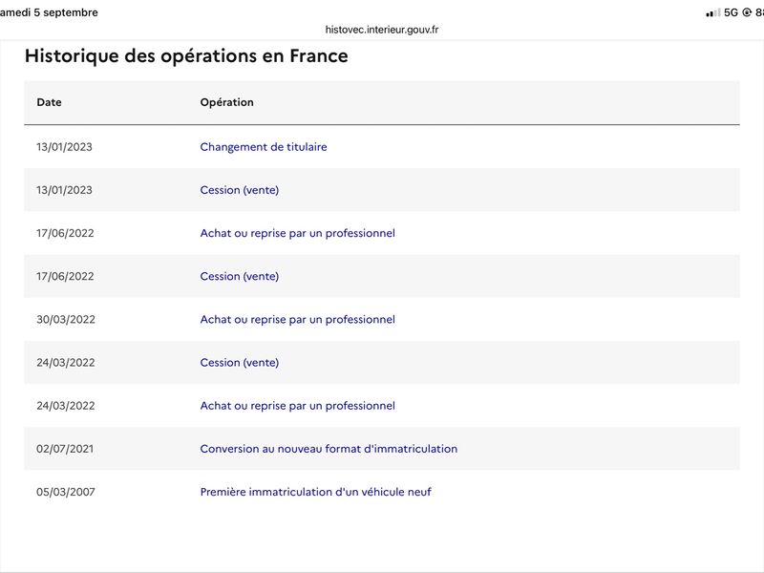The height and width of the screenshot is (573, 764).
Task: Click 'Achat ou reprise par un professionnel' dated 17/06/2022
Action: pos(298,233)
